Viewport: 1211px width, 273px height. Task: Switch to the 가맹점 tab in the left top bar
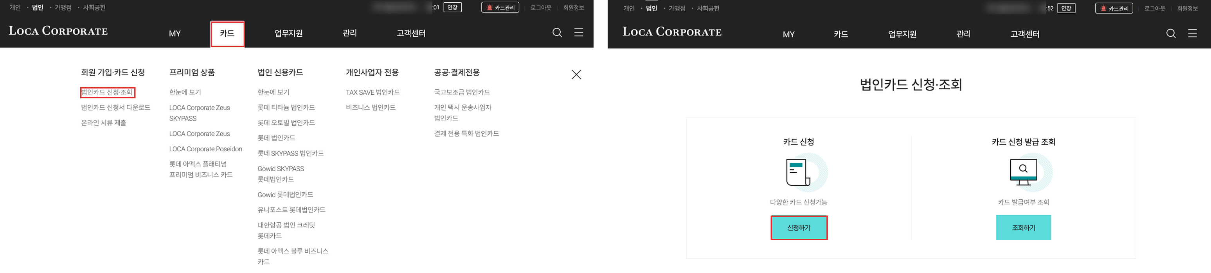click(x=63, y=7)
